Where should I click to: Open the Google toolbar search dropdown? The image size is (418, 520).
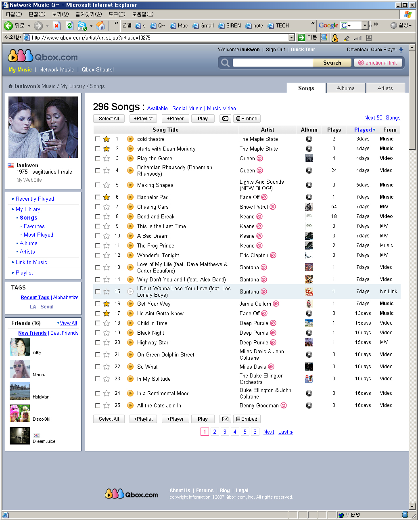pyautogui.click(x=365, y=25)
